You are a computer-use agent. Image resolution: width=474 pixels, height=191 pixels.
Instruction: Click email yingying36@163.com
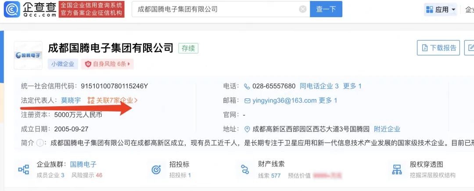coord(284,101)
